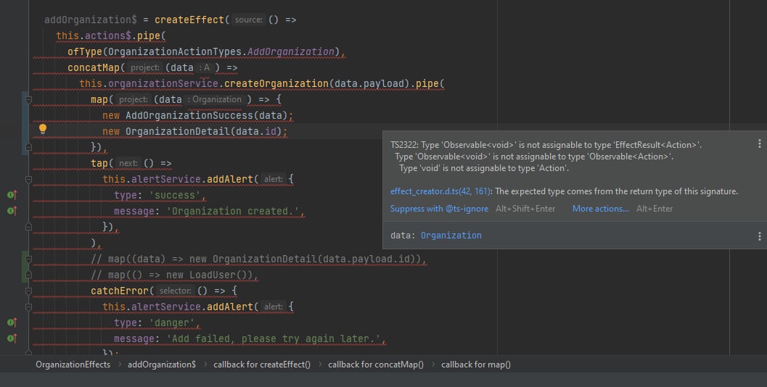Click LoadUser in the commented-out line
This screenshot has width=767, height=387.
point(213,275)
